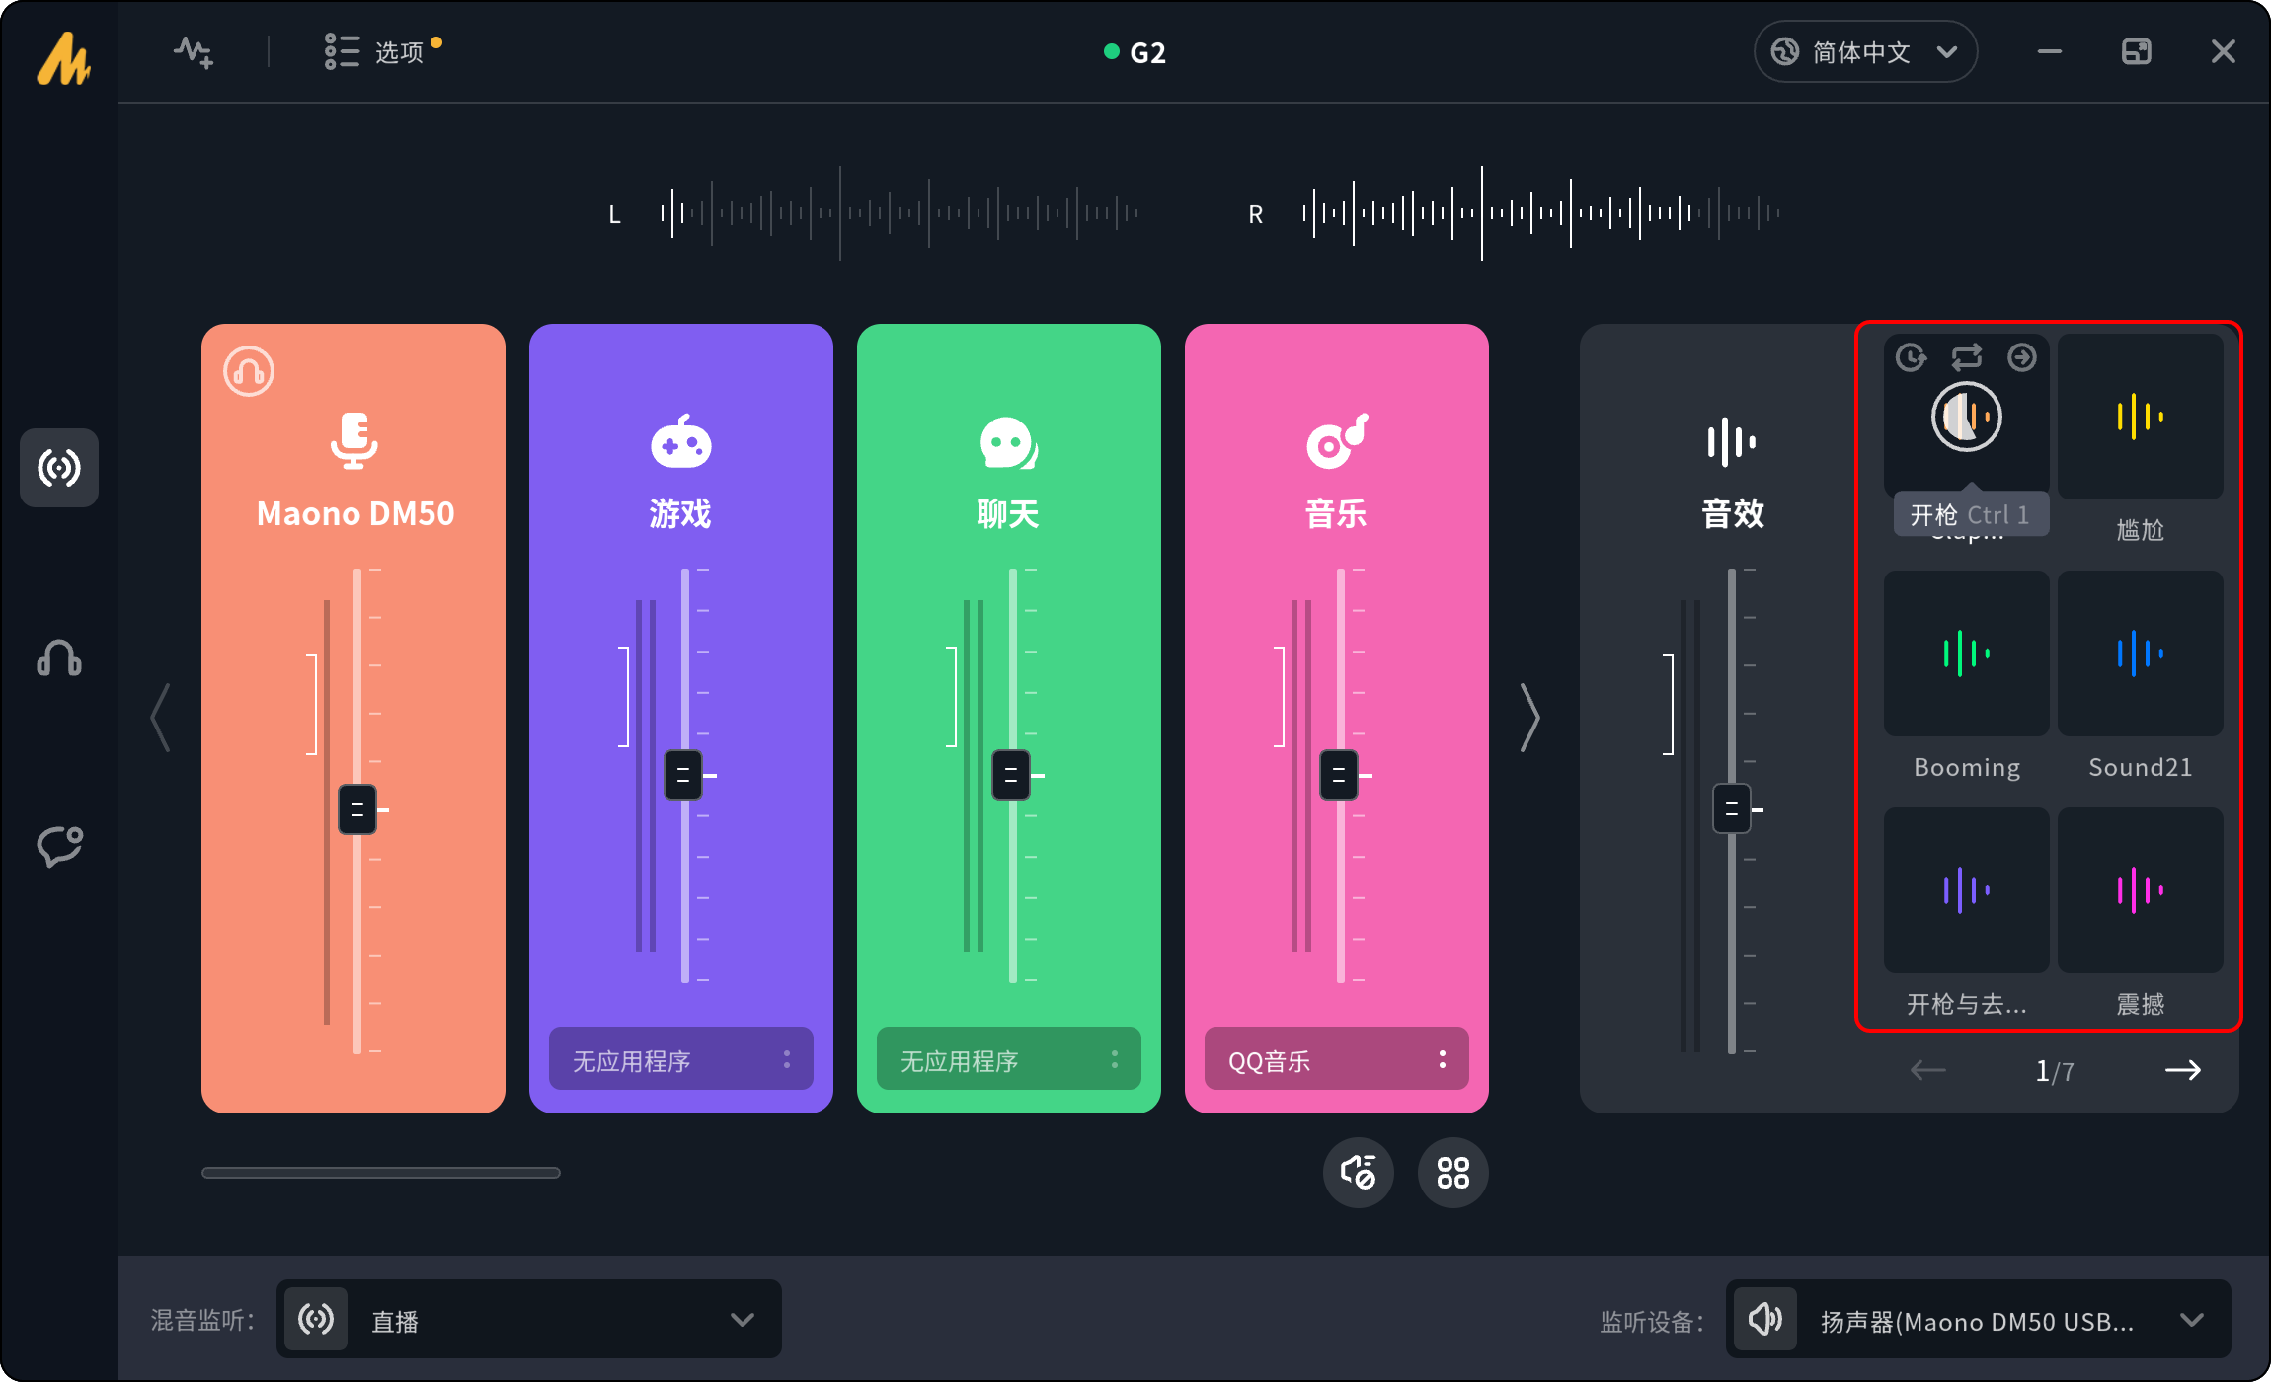Image resolution: width=2271 pixels, height=1382 pixels.
Task: Go to next sound effects page
Action: pyautogui.click(x=2182, y=1070)
